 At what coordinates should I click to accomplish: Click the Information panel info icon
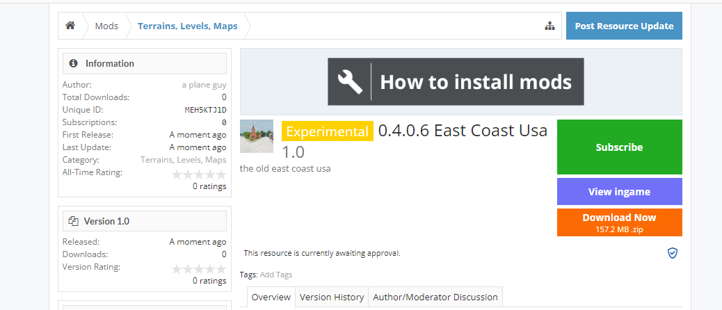coord(74,64)
